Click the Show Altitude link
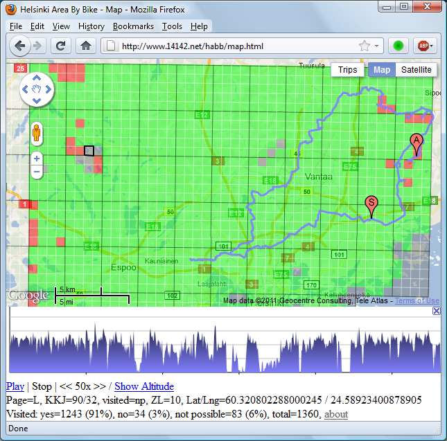 [x=143, y=386]
